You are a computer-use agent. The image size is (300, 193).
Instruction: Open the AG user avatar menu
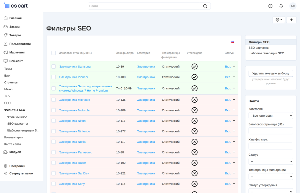[x=293, y=6]
